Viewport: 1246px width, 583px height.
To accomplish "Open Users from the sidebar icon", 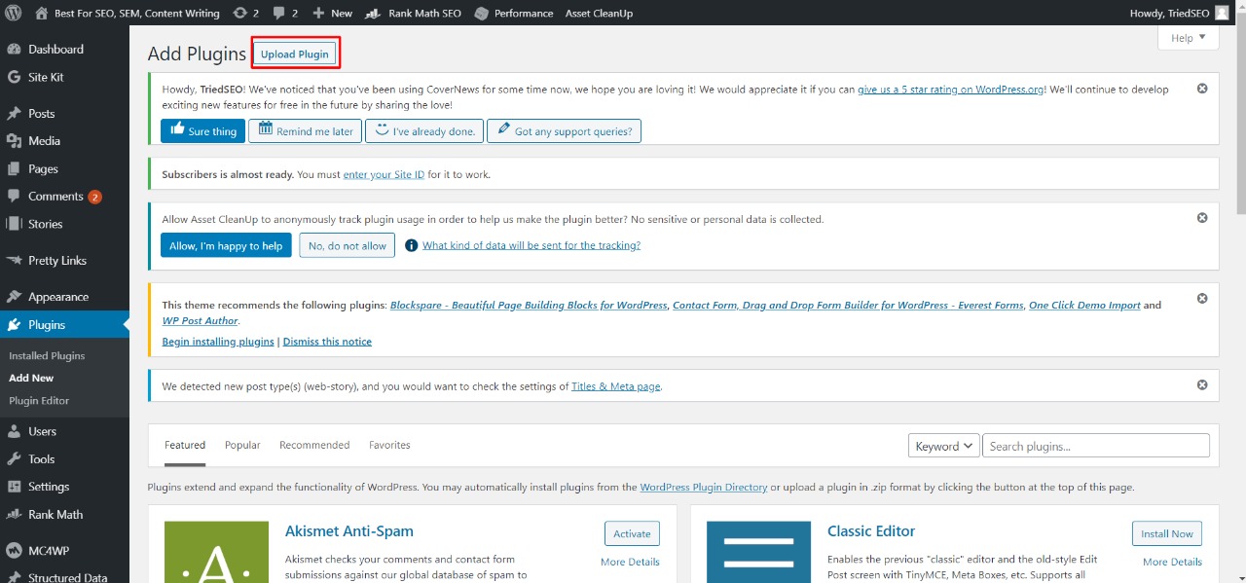I will point(15,431).
